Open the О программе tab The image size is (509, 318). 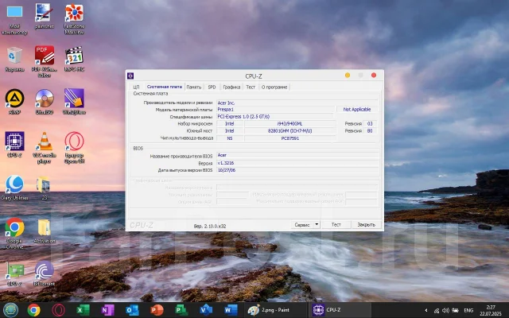[x=274, y=87]
